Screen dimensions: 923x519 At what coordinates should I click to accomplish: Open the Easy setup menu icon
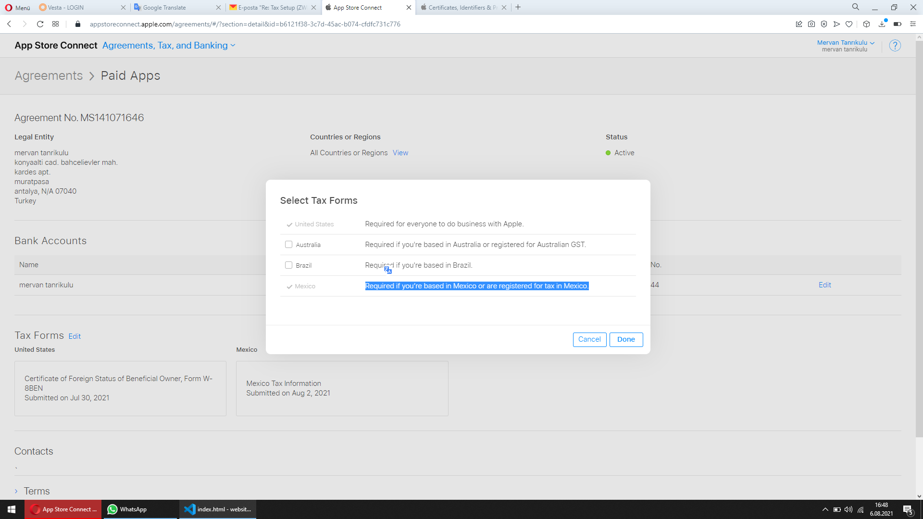[x=913, y=24]
